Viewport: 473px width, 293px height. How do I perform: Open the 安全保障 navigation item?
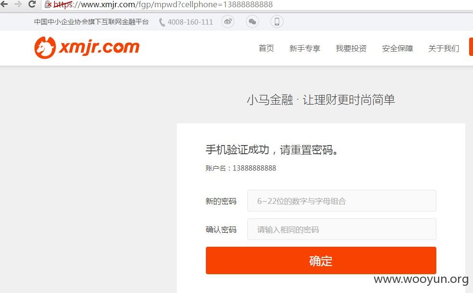click(x=397, y=48)
